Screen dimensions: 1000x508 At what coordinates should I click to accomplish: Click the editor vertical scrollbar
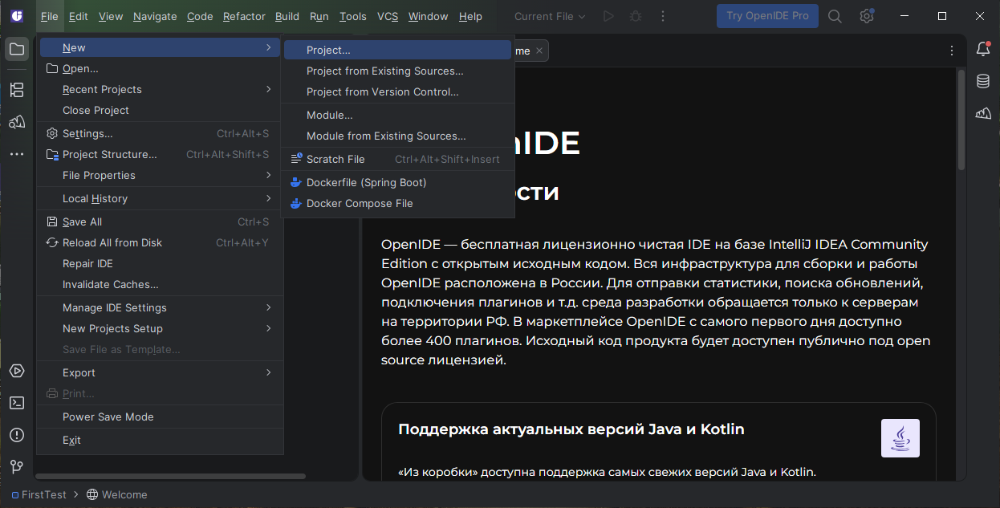click(x=961, y=120)
